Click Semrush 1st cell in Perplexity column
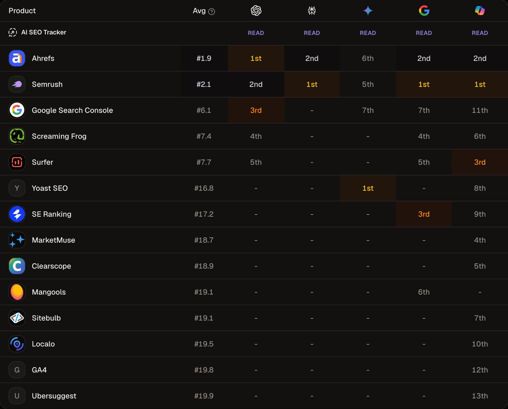 (x=312, y=84)
